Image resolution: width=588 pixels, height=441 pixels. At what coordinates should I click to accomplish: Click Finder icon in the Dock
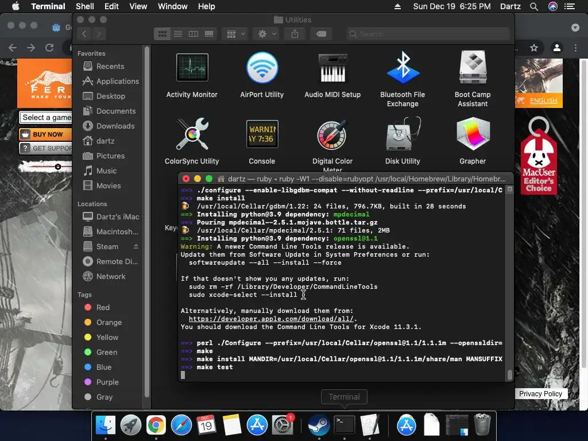pyautogui.click(x=106, y=425)
